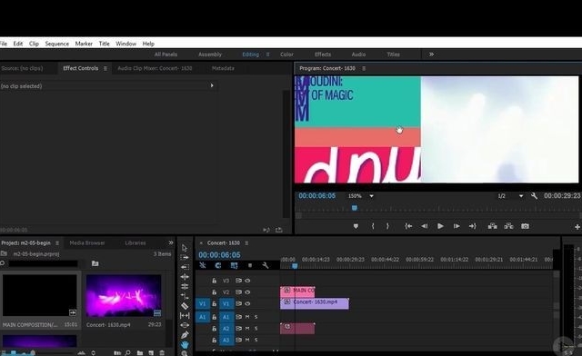Switch to the Color workspace
The height and width of the screenshot is (356, 582).
(x=286, y=54)
